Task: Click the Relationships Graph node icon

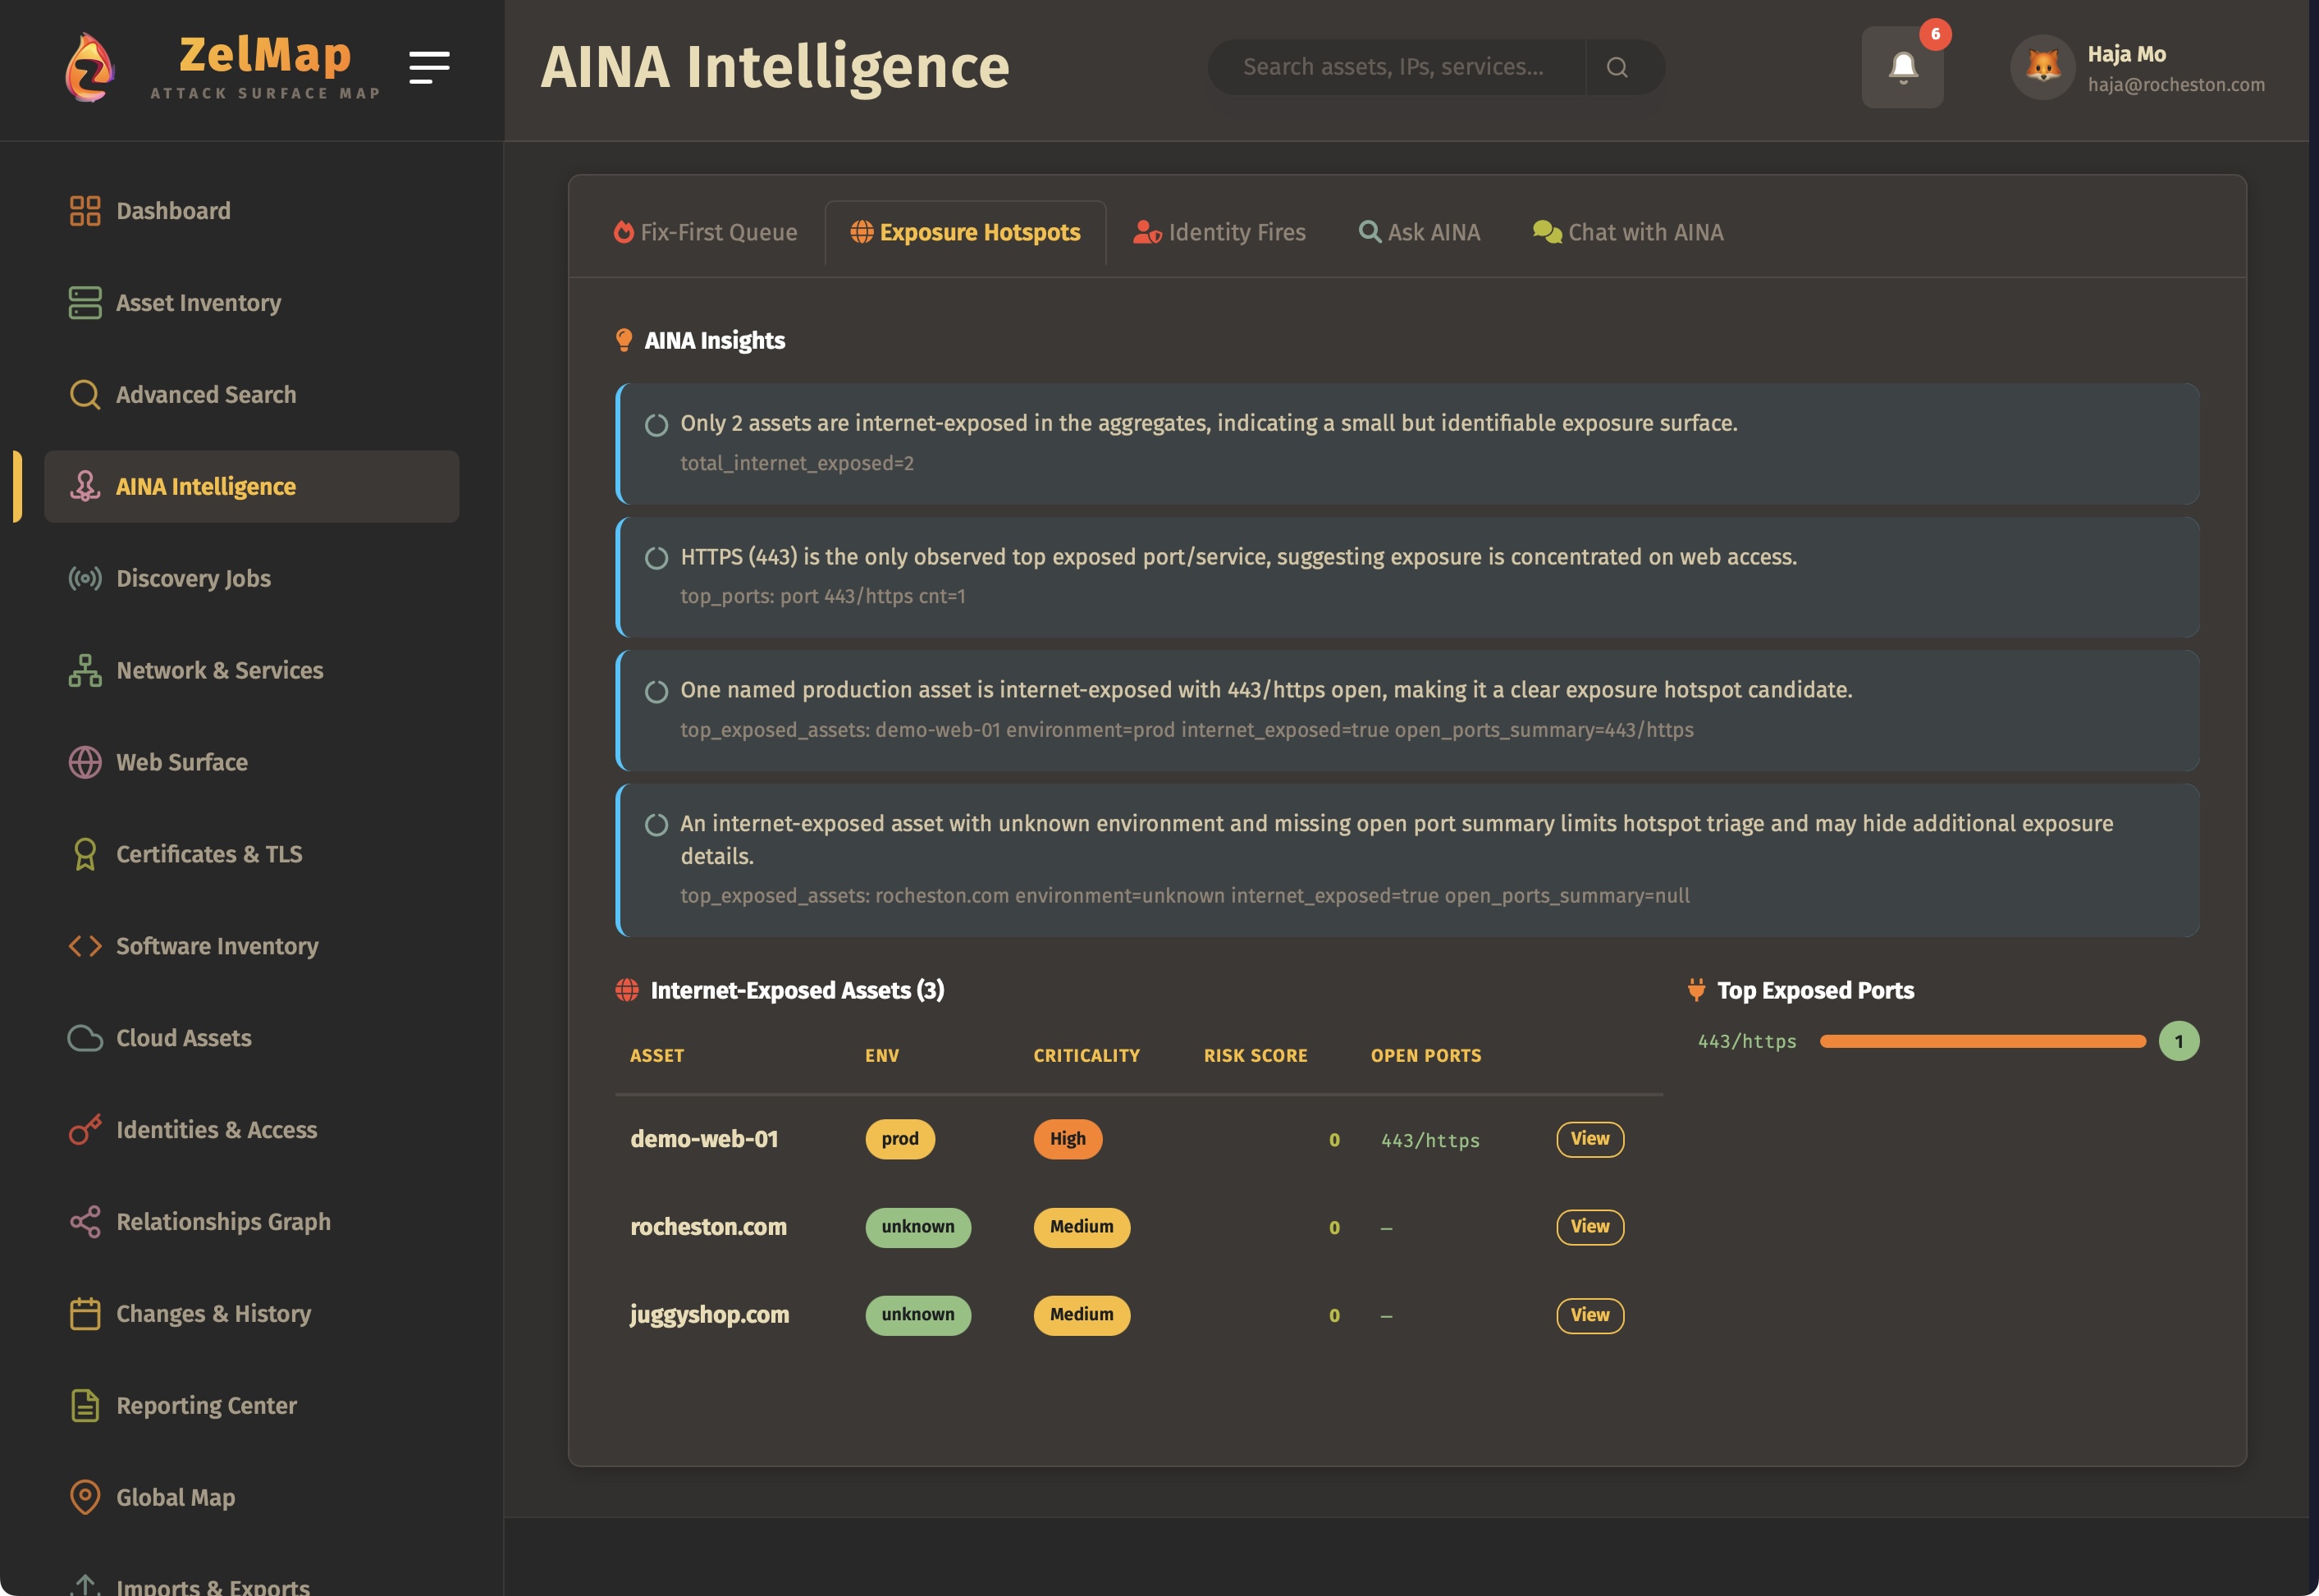Action: [85, 1221]
